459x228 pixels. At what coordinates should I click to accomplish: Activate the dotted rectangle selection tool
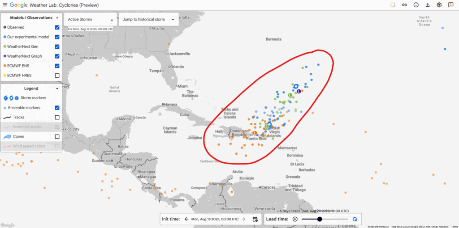click(x=393, y=5)
